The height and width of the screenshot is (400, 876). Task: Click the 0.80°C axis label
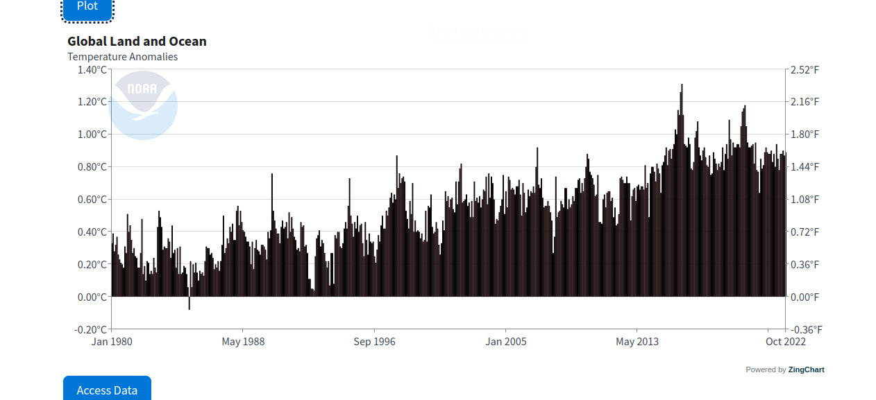pyautogui.click(x=92, y=167)
